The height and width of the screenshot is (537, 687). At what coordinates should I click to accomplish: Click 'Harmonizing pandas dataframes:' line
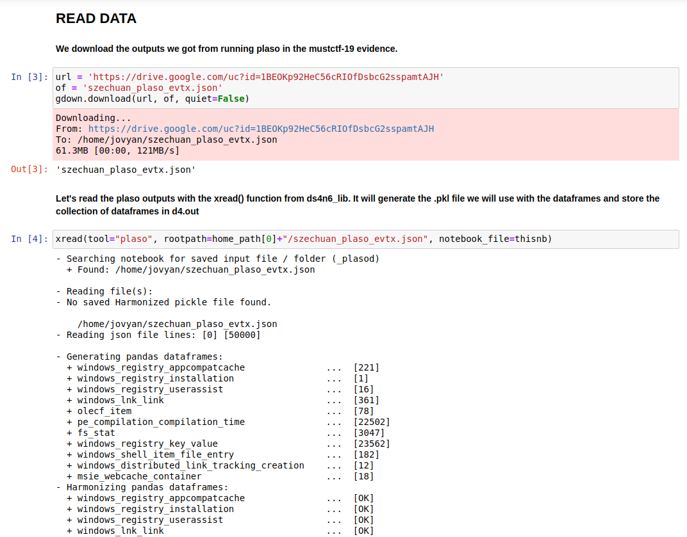[142, 488]
